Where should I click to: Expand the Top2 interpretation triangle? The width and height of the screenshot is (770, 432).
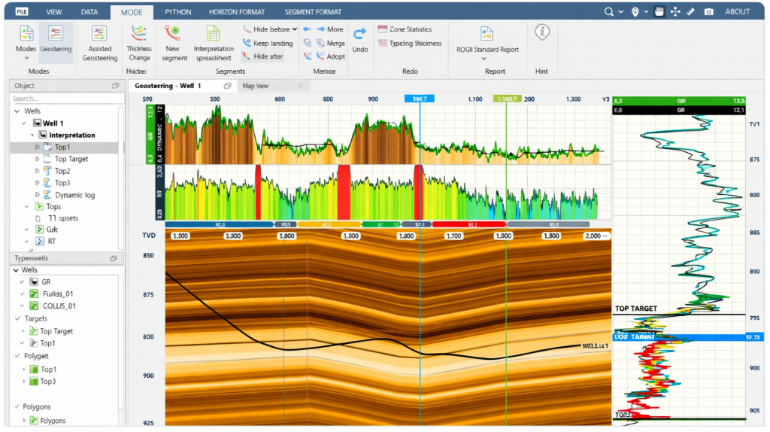37,171
